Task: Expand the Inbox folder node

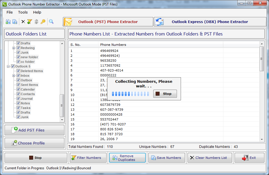Action: click(14, 76)
